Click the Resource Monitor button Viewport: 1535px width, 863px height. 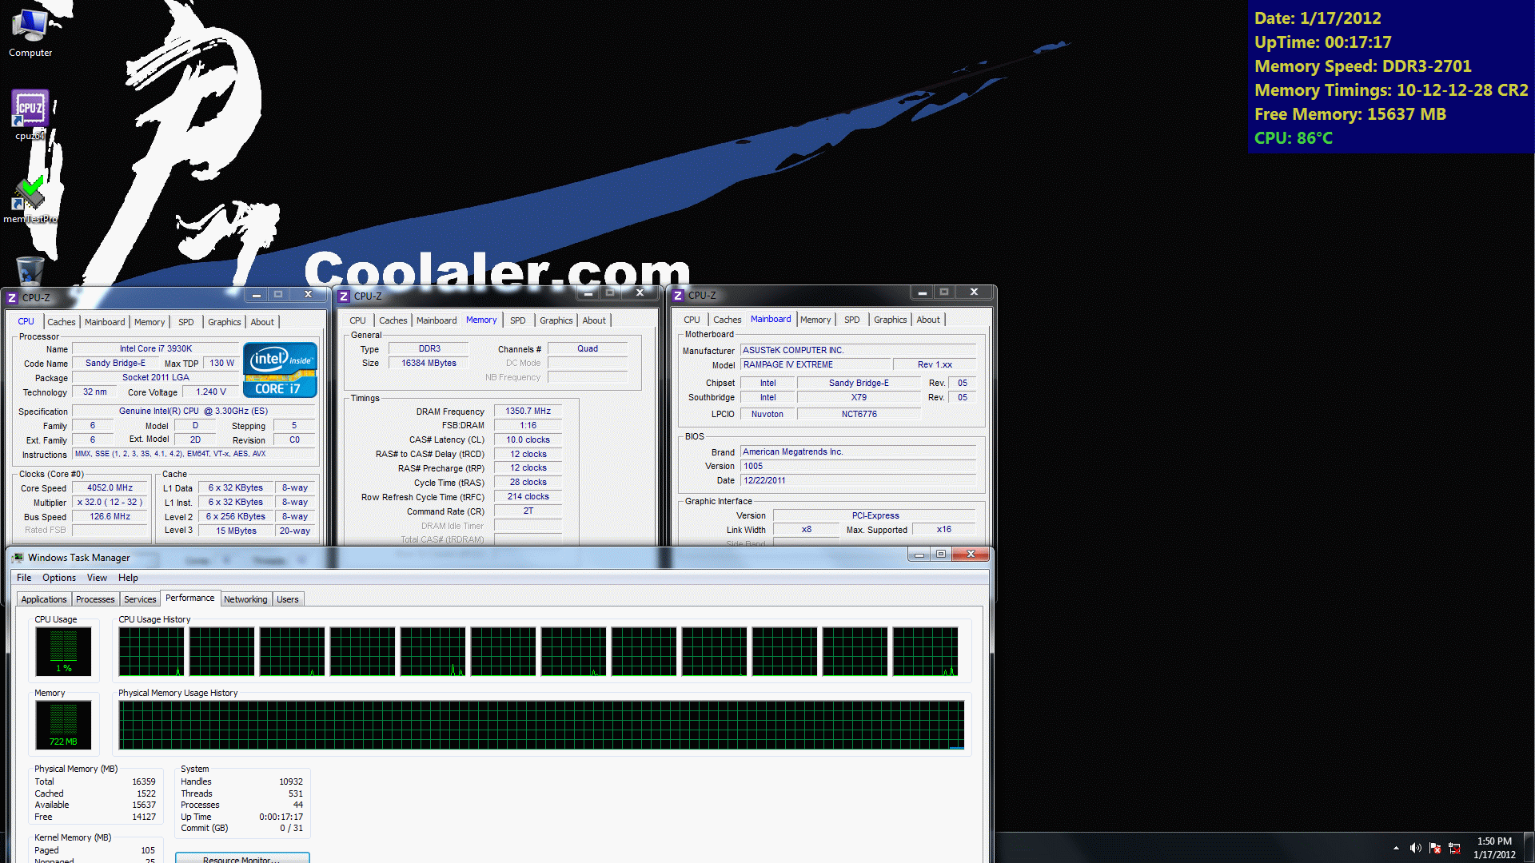coord(241,859)
